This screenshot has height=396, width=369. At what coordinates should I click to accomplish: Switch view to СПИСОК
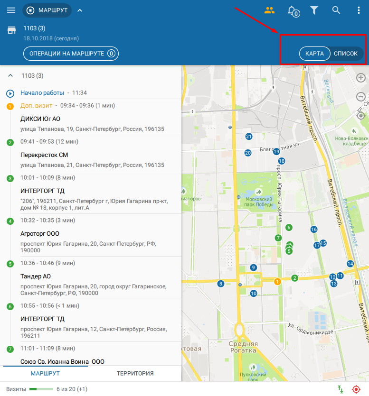(345, 54)
